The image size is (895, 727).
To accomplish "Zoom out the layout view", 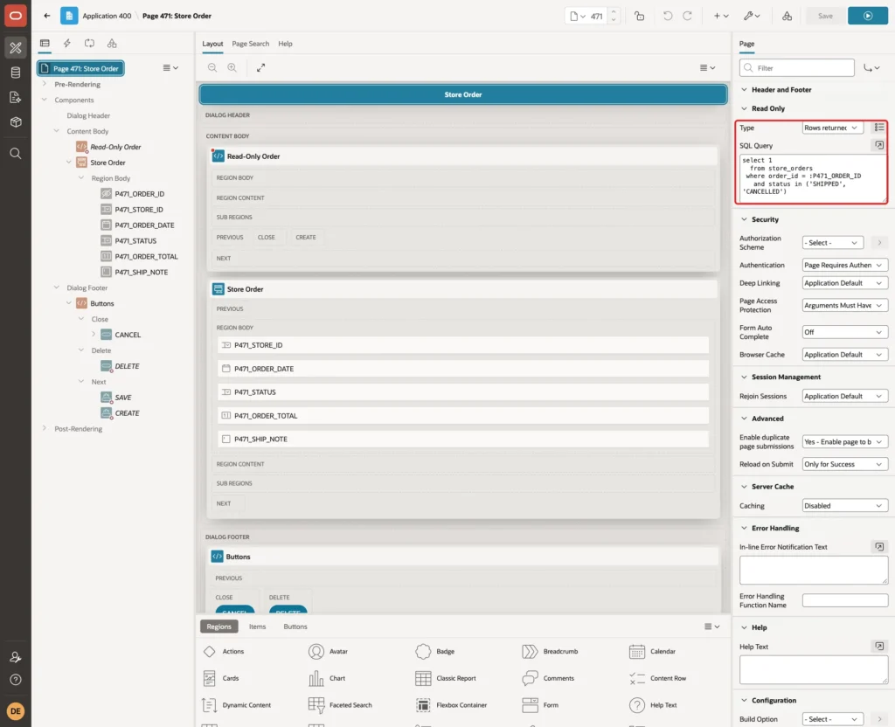I will (212, 67).
